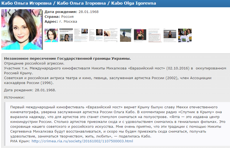Open the second thumbnail showing article screenshot

pyautogui.click(x=69, y=35)
